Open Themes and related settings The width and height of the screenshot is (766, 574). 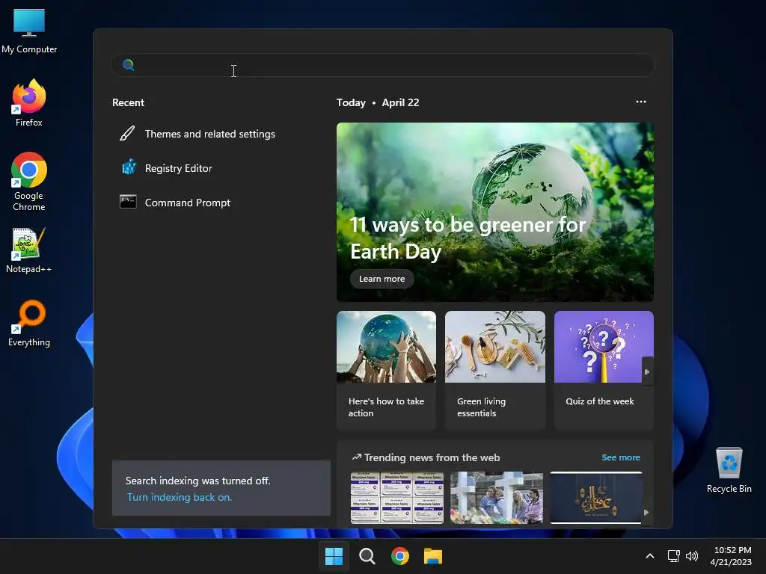(x=221, y=134)
